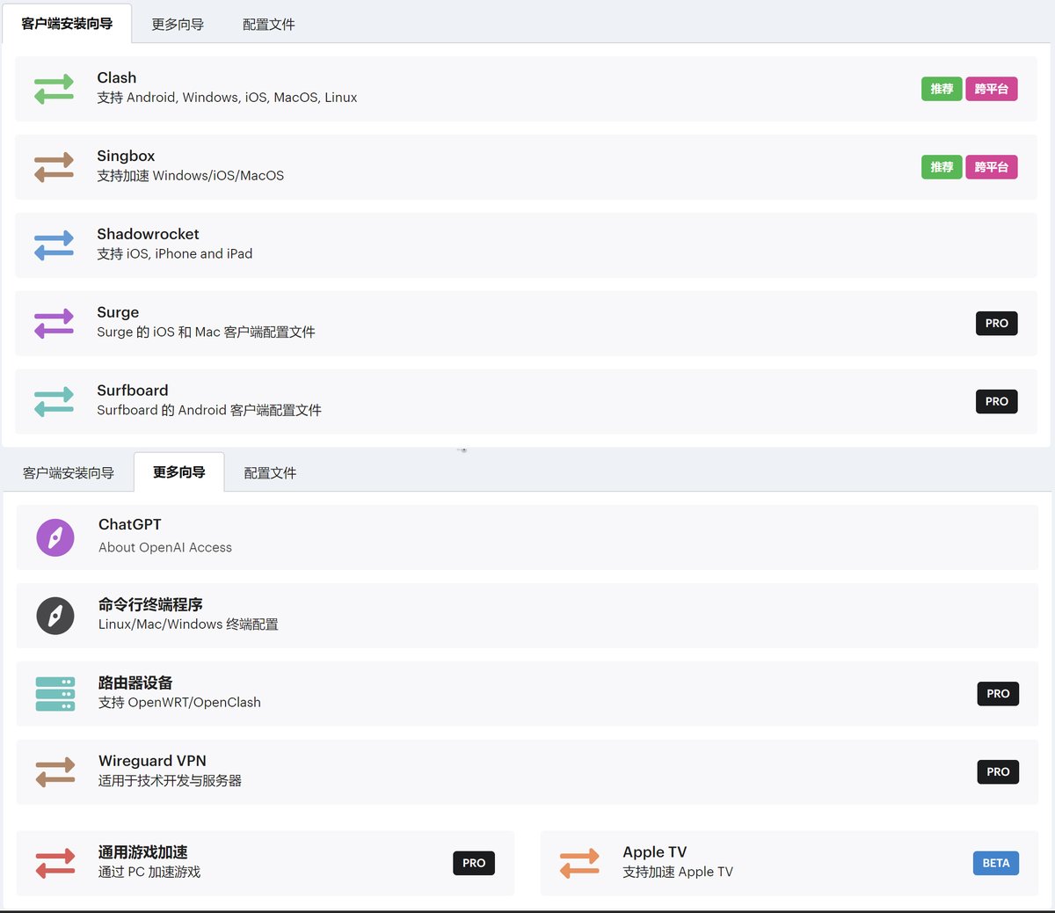This screenshot has height=913, width=1055.
Task: Click the blue arrows icon beside Shadowrocket
Action: point(54,245)
